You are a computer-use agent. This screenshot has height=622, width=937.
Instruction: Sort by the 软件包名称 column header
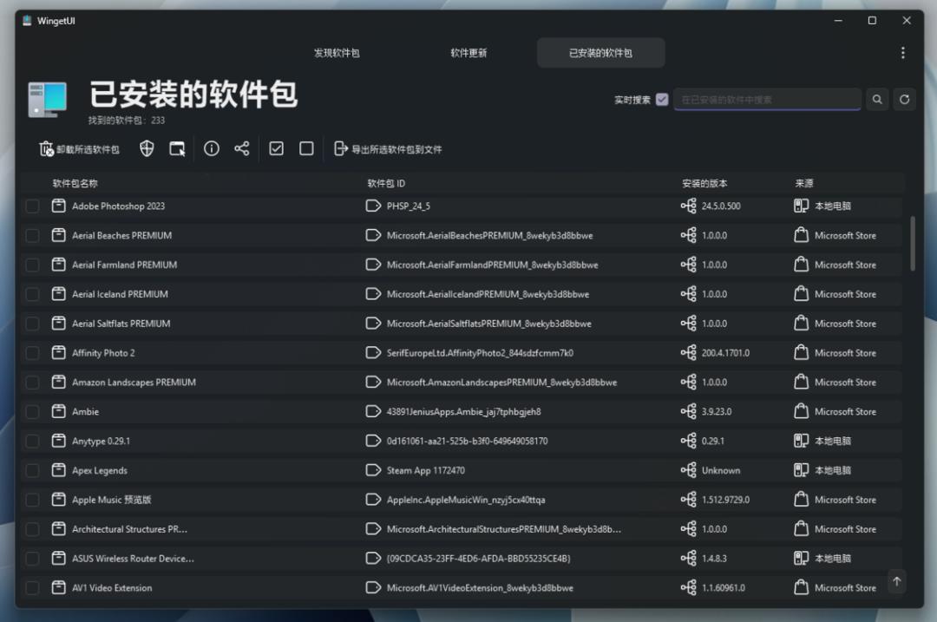(x=75, y=183)
